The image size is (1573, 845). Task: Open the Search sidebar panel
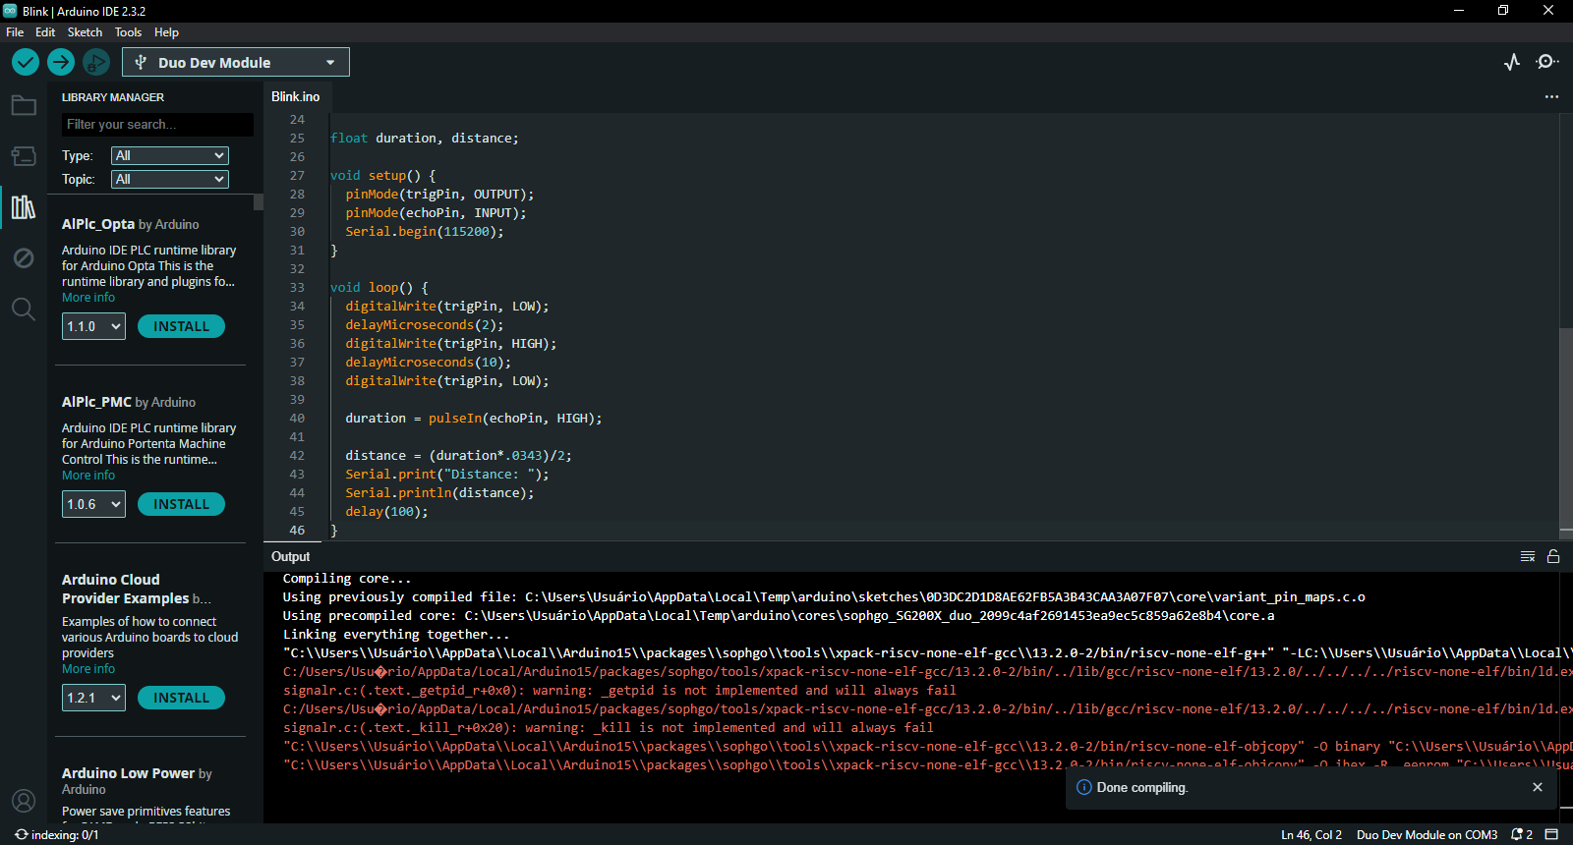(24, 310)
